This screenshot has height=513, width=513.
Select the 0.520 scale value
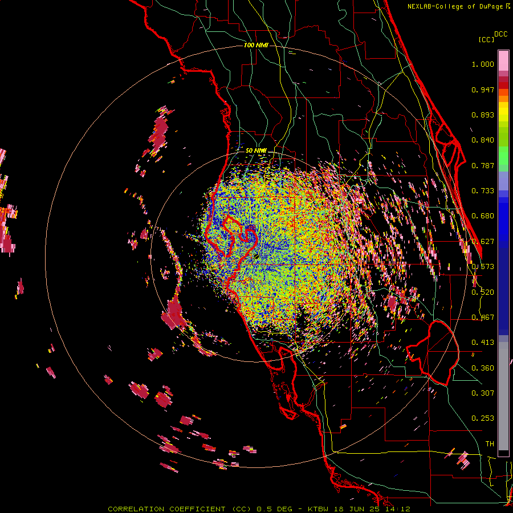point(483,292)
